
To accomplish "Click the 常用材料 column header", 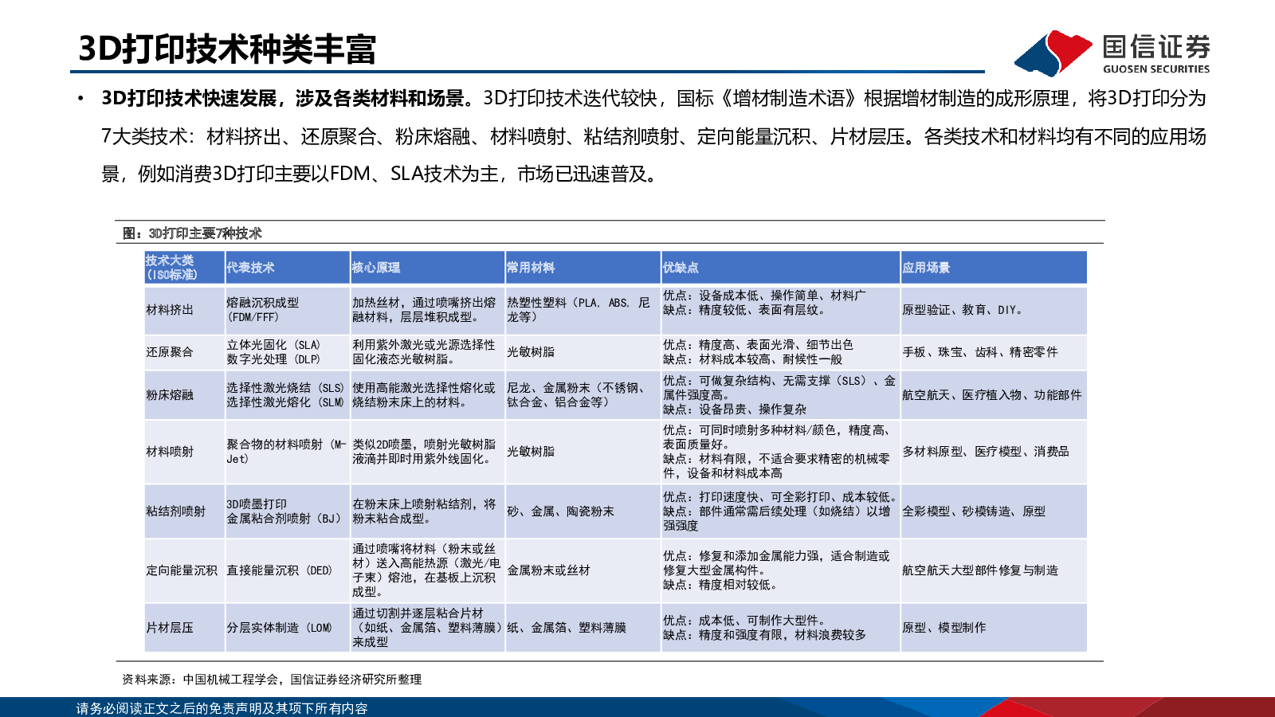I will [x=531, y=268].
